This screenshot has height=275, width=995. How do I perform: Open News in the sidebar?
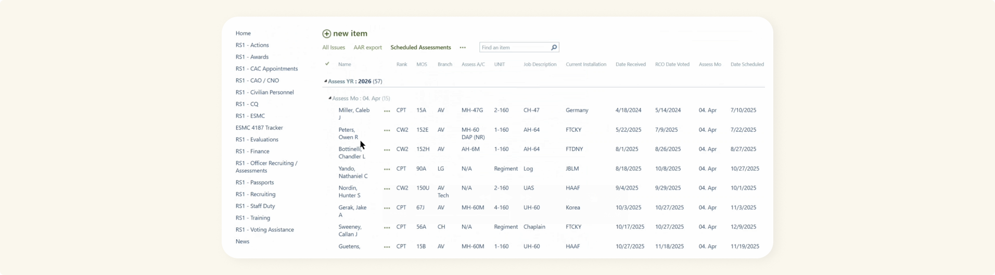coord(243,242)
